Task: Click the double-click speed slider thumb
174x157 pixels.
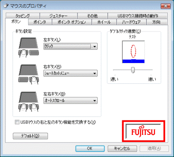Action: coord(133,70)
